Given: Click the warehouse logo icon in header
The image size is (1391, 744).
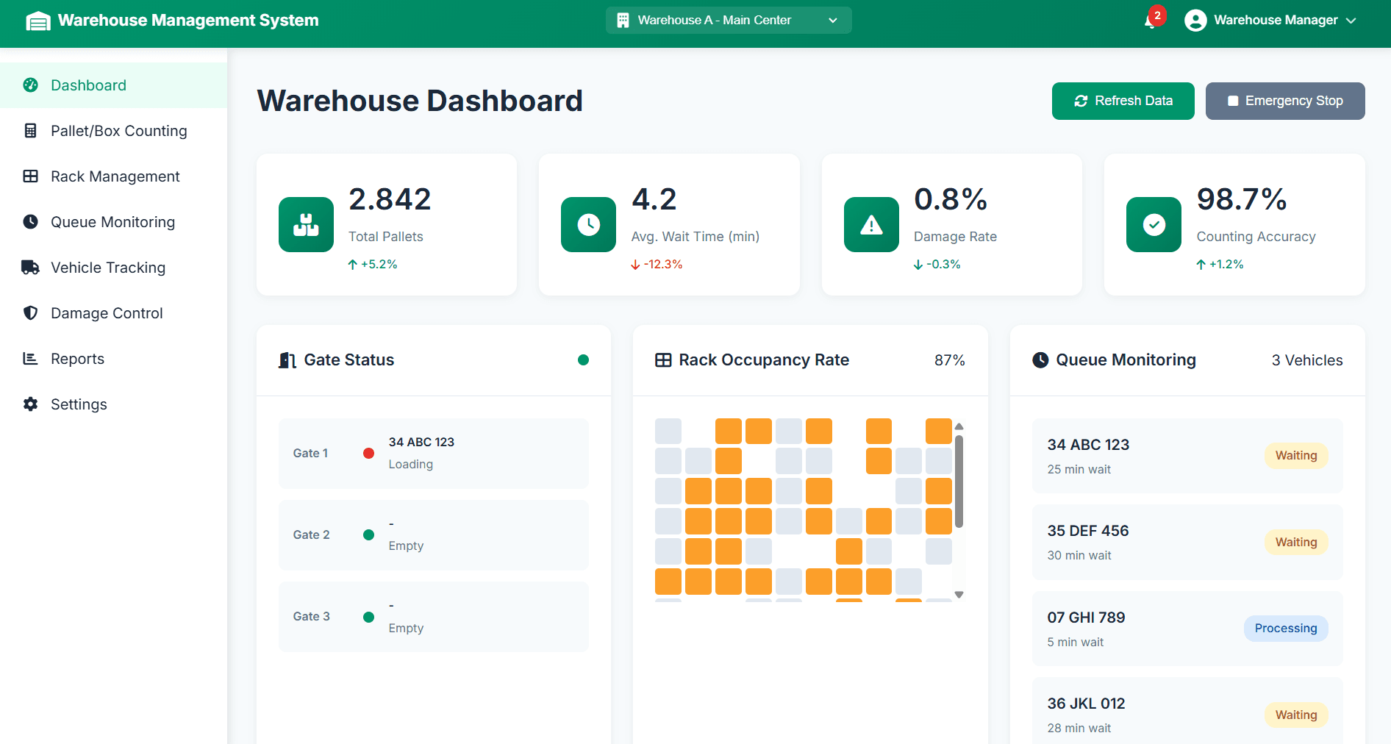Looking at the screenshot, I should [x=38, y=21].
